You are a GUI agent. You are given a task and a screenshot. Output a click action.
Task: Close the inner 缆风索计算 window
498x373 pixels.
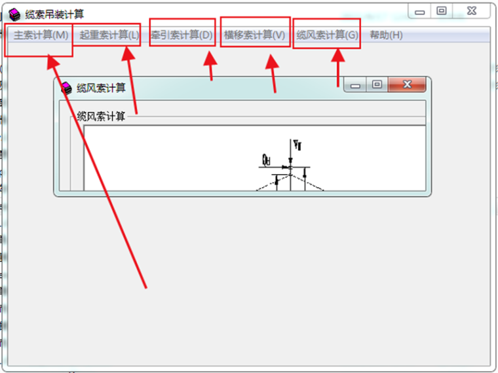[x=407, y=84]
